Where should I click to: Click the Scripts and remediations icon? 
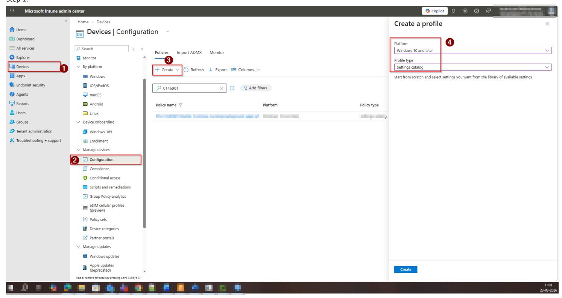point(85,187)
